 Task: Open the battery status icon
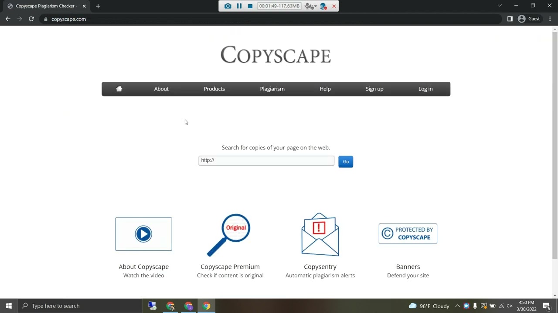(492, 306)
